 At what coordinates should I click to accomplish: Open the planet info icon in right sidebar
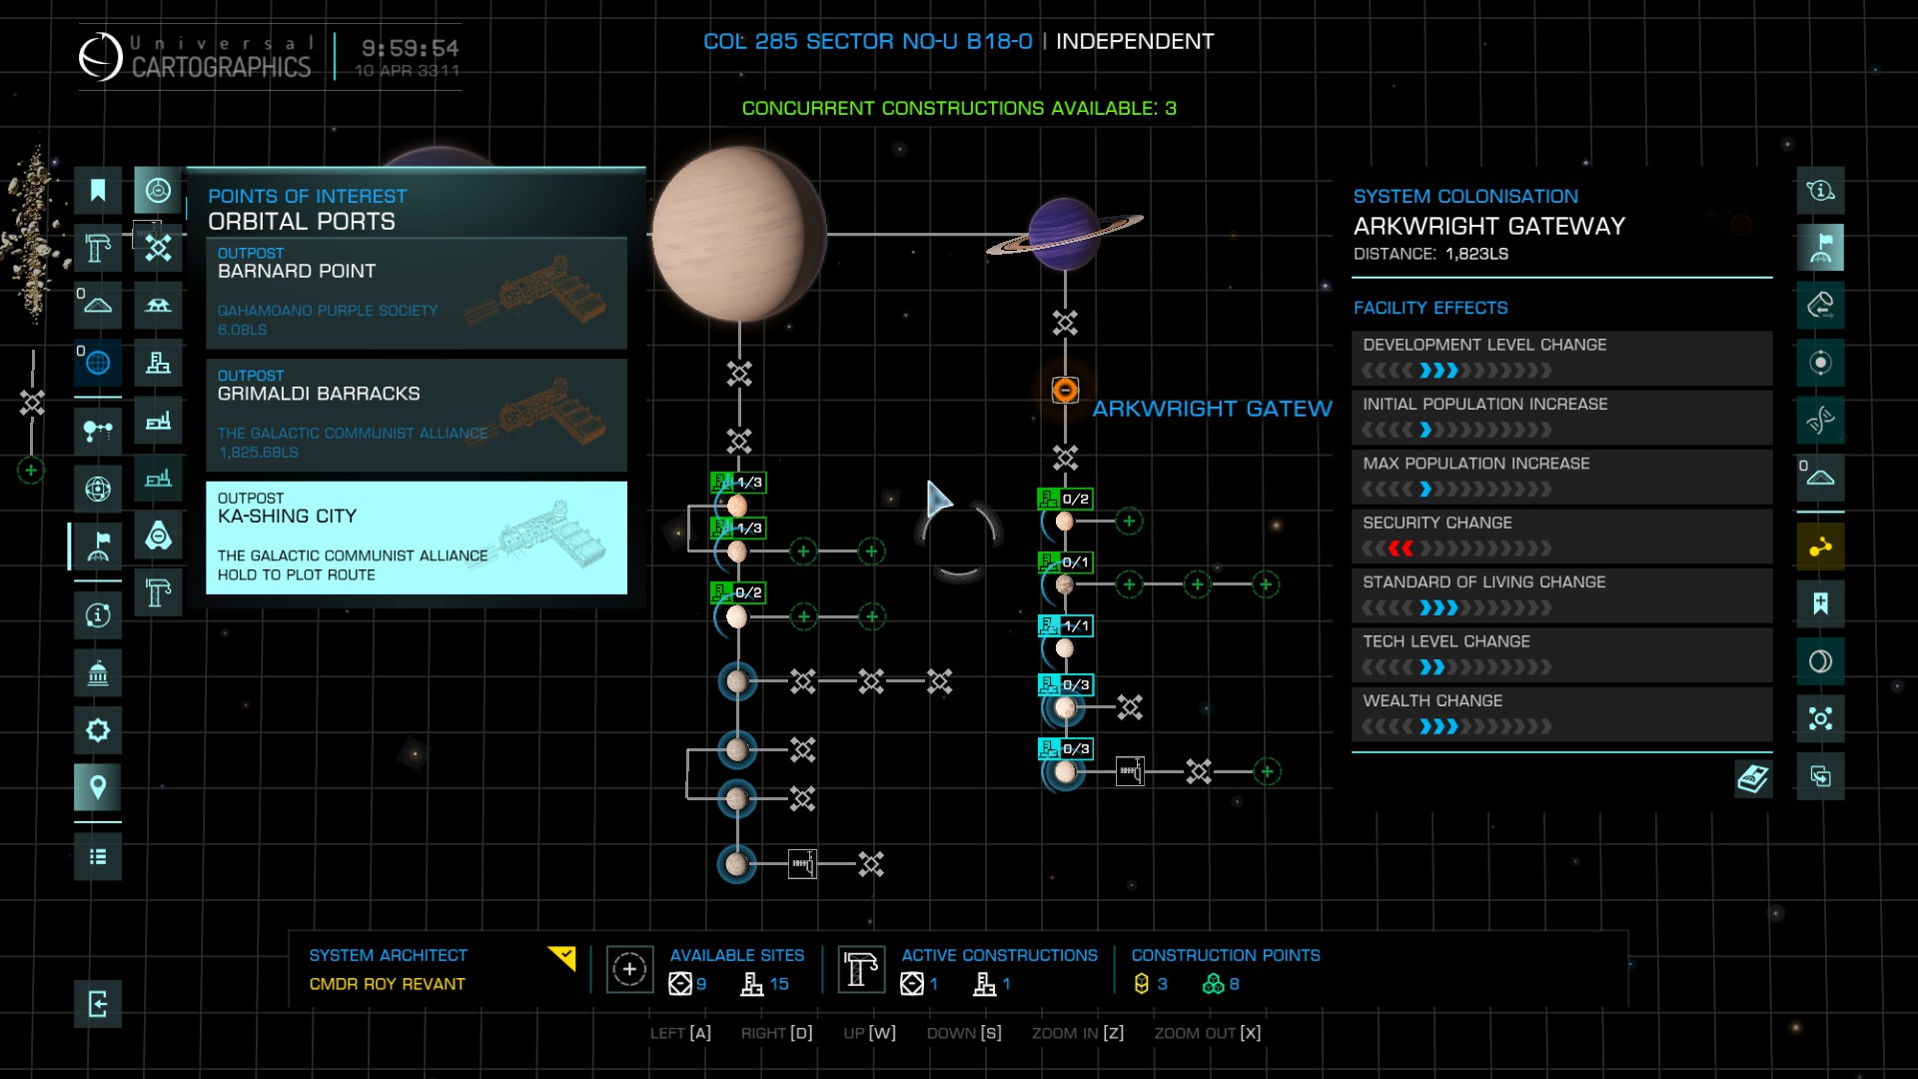pos(1820,190)
